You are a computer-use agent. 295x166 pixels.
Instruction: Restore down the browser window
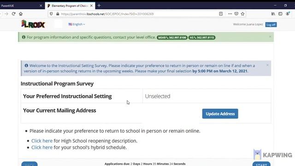point(285,6)
